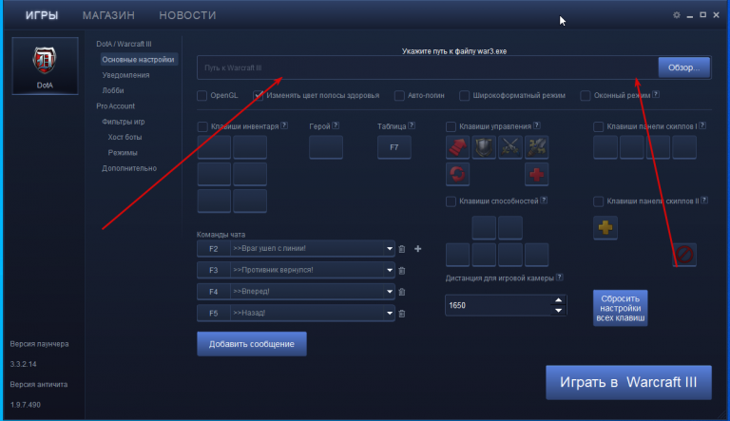Open the НОВОСТИ tab

(x=187, y=15)
